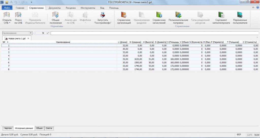The image size is (260, 138).
Task: Click the S (Площадь) column header
Action: click(x=173, y=42)
